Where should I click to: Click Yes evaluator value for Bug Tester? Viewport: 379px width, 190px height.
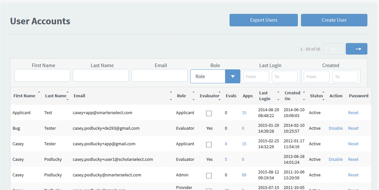[209, 128]
